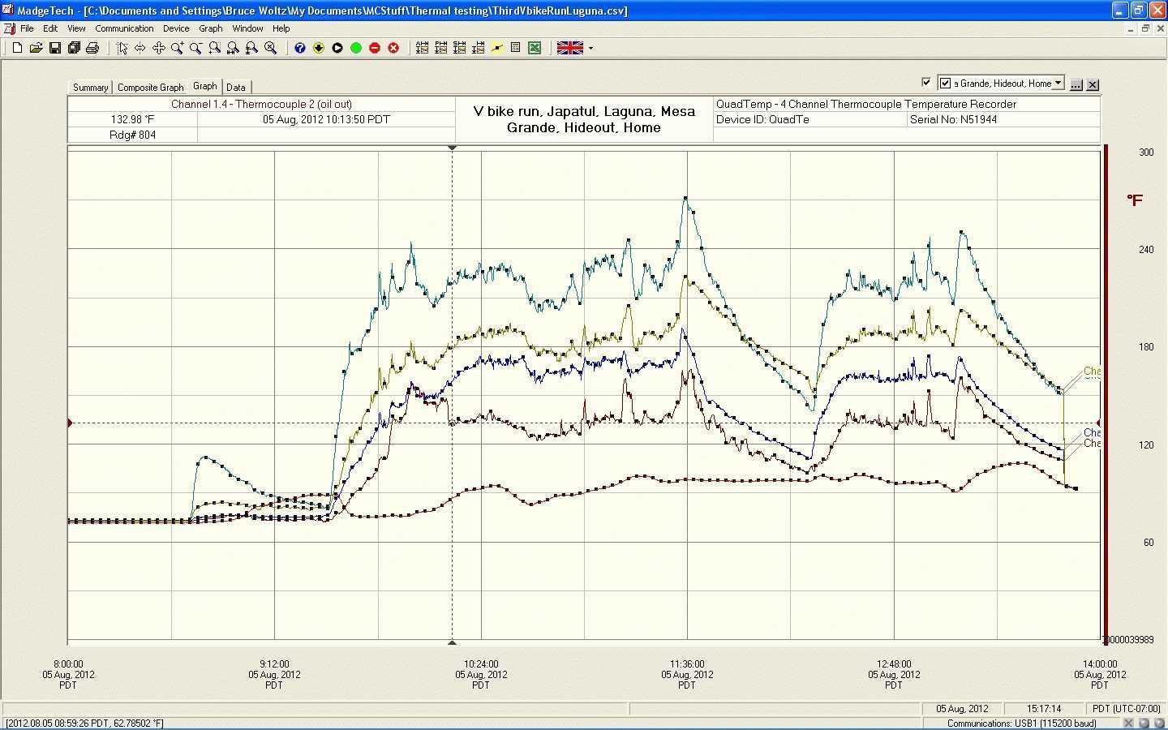This screenshot has width=1168, height=730.
Task: Click the cursor marker triangle below the graph
Action: [x=452, y=642]
